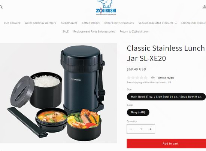The image size is (206, 151).
Task: Click the search magnifier icon
Action: tap(1, 7)
